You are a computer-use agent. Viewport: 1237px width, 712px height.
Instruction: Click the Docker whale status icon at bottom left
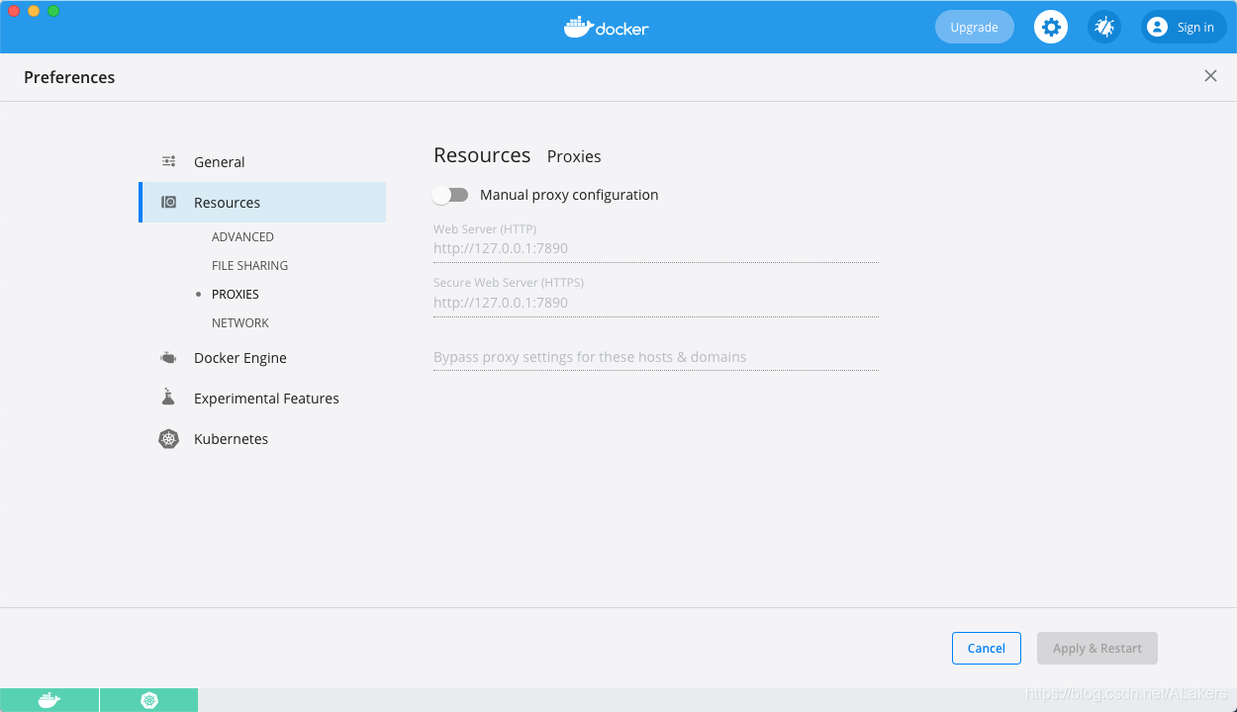click(x=49, y=700)
